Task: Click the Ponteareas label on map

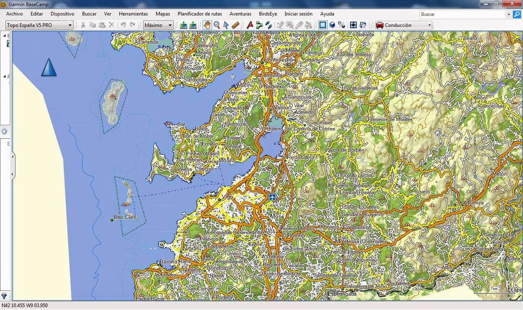Action: click(x=358, y=228)
